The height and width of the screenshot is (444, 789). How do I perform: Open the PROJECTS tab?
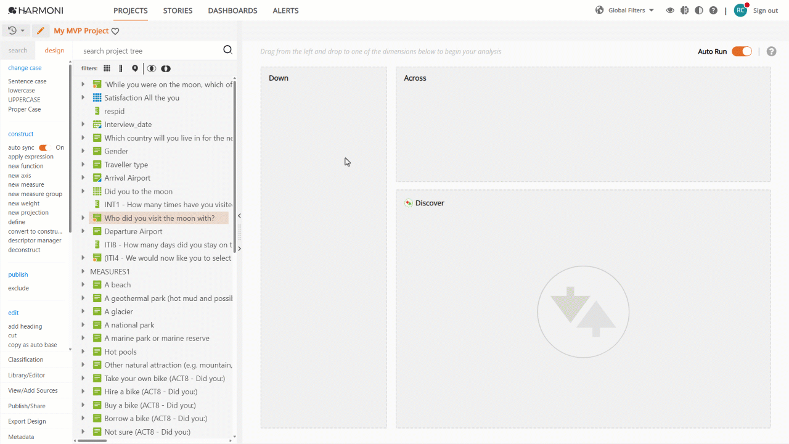pos(131,10)
